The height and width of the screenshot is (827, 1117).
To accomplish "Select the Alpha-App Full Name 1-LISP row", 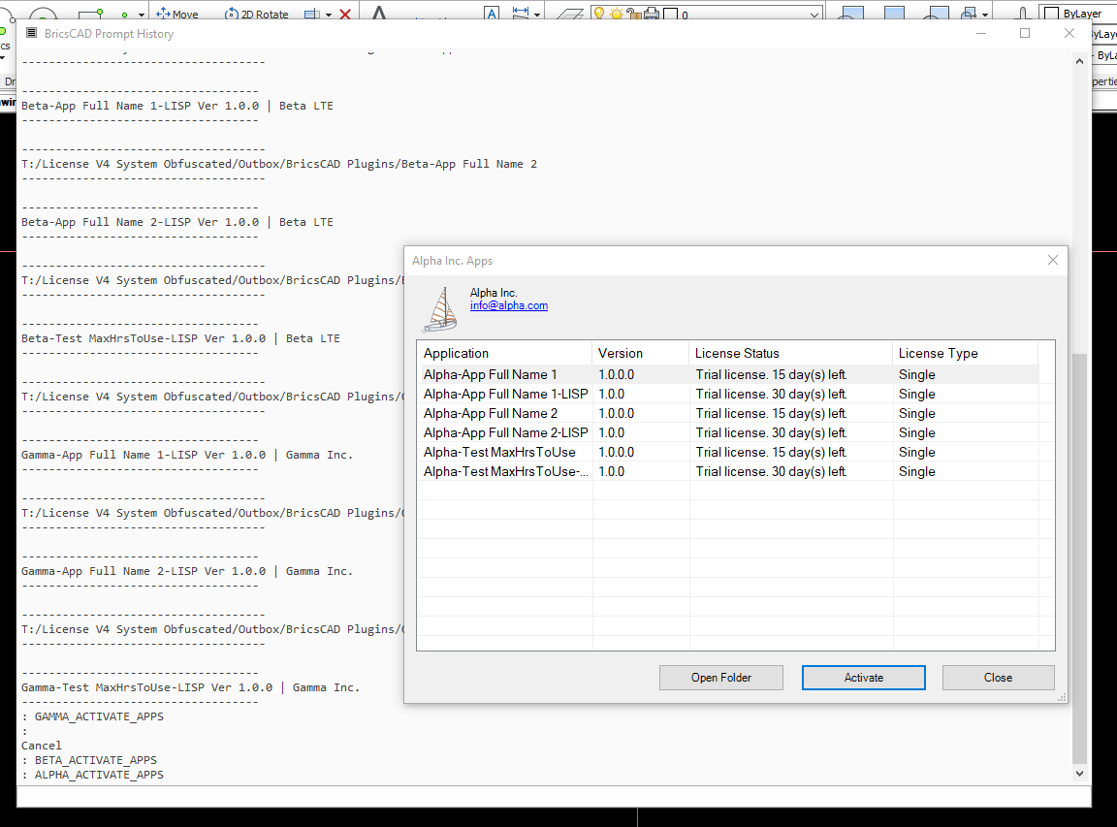I will pyautogui.click(x=728, y=394).
